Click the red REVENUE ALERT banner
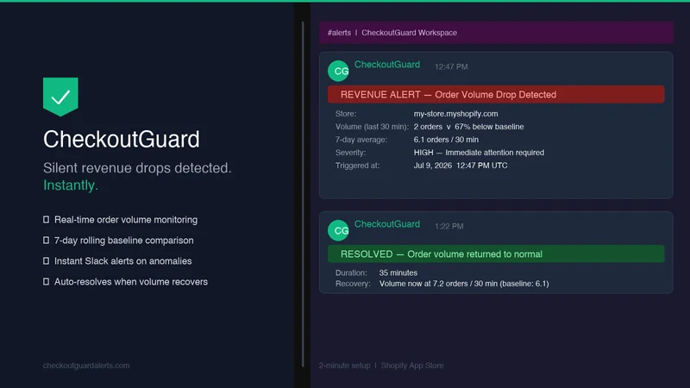The image size is (690, 388). pyautogui.click(x=496, y=95)
